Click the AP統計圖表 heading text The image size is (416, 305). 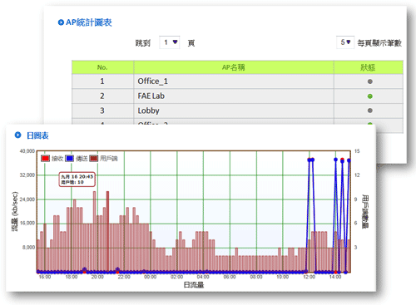click(89, 22)
